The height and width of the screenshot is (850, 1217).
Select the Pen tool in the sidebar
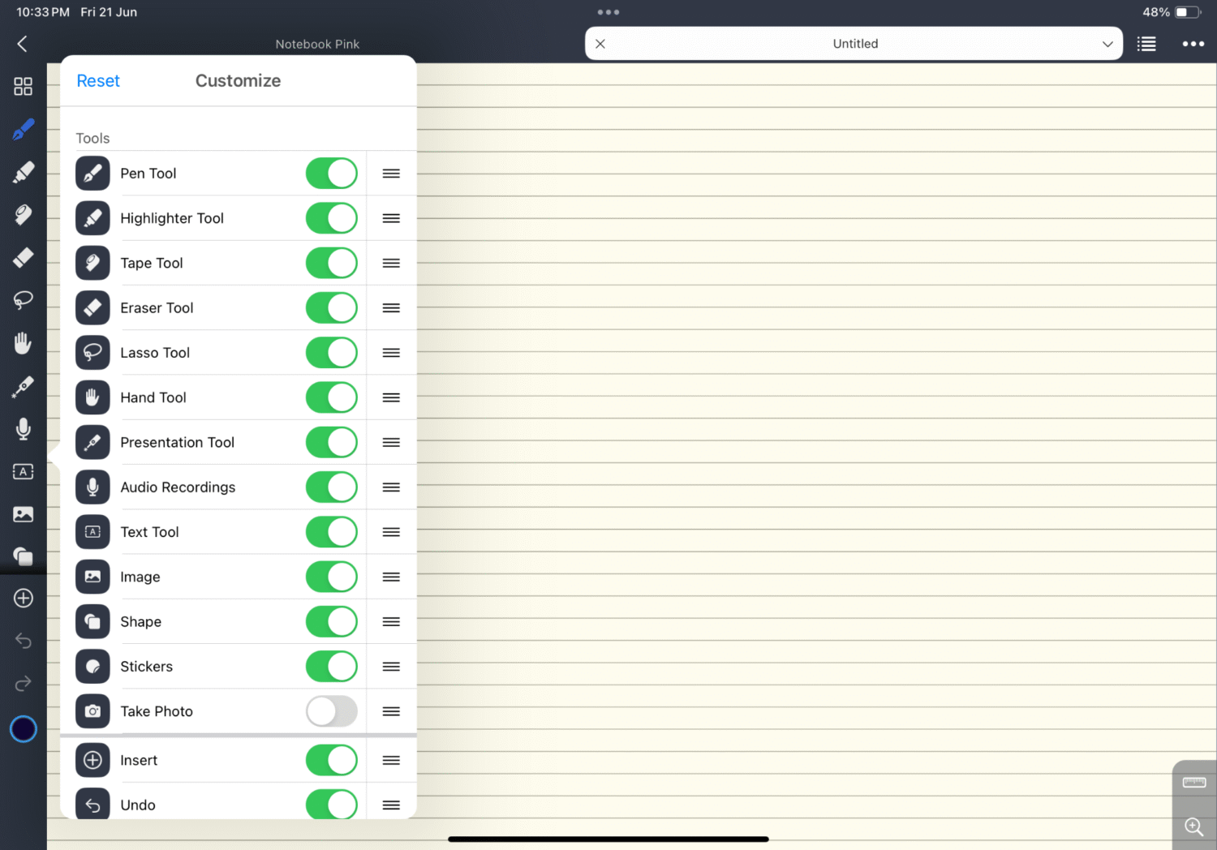23,129
